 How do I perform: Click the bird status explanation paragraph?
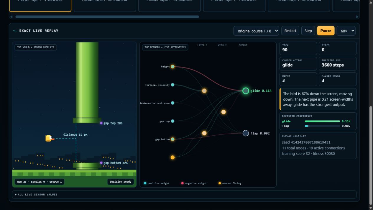(318, 99)
